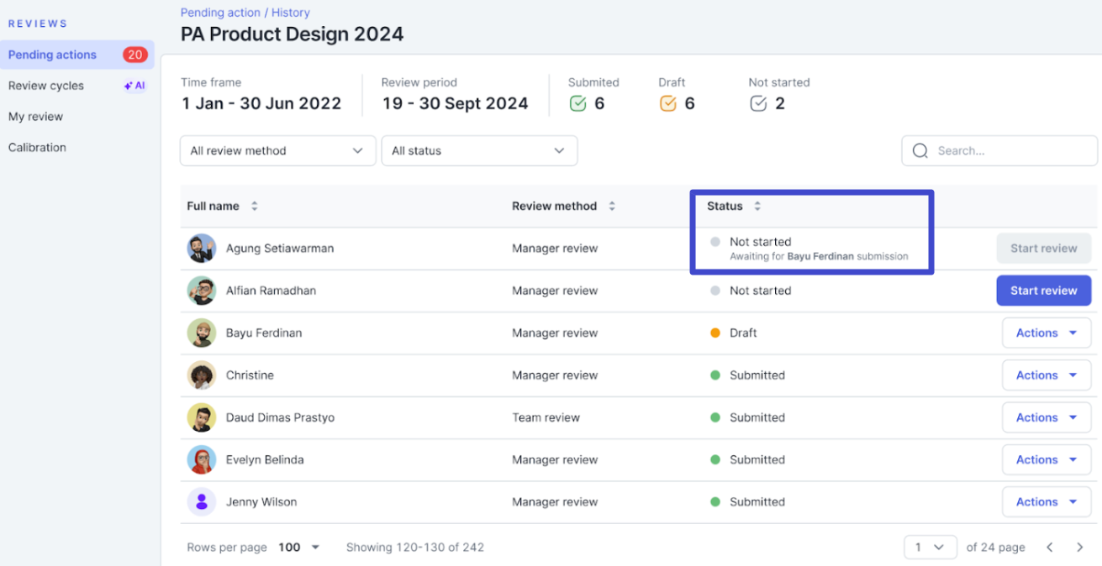Image resolution: width=1102 pixels, height=566 pixels.
Task: Click the Status column sort icon
Action: pos(757,207)
